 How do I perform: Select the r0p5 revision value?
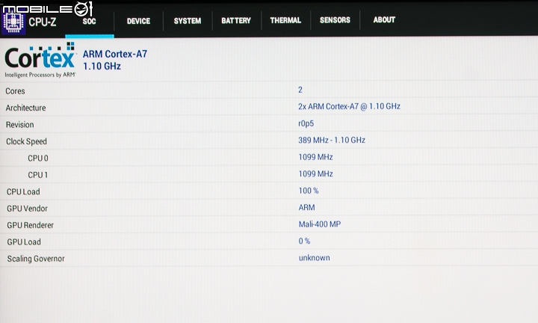(306, 123)
